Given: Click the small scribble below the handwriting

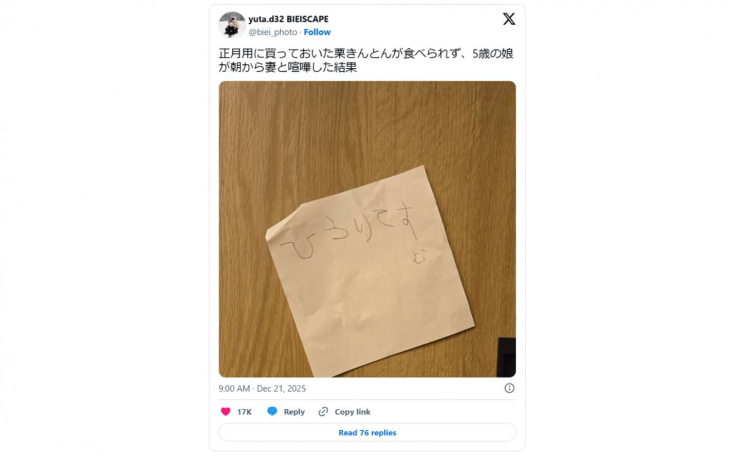Looking at the screenshot, I should pyautogui.click(x=419, y=256).
